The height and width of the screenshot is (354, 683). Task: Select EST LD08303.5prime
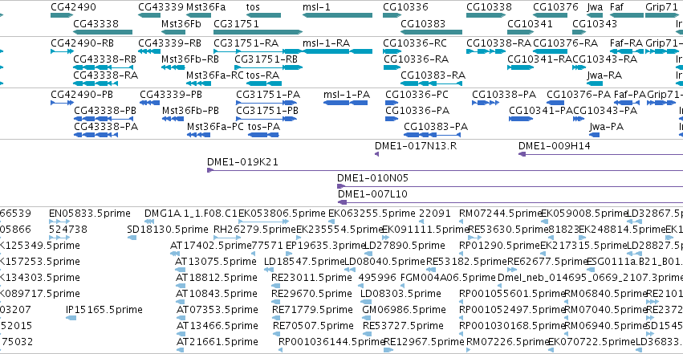pos(400,294)
